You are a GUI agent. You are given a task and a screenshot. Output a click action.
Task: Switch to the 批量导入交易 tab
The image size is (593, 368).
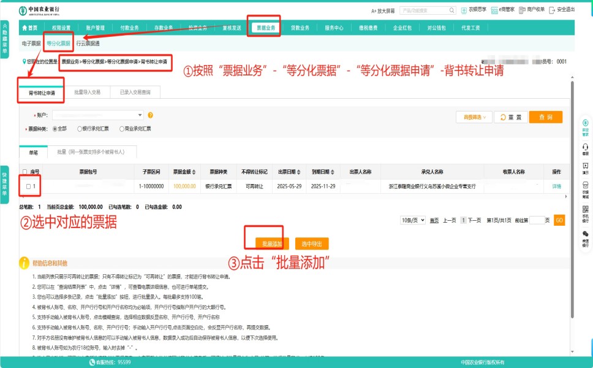pyautogui.click(x=87, y=92)
